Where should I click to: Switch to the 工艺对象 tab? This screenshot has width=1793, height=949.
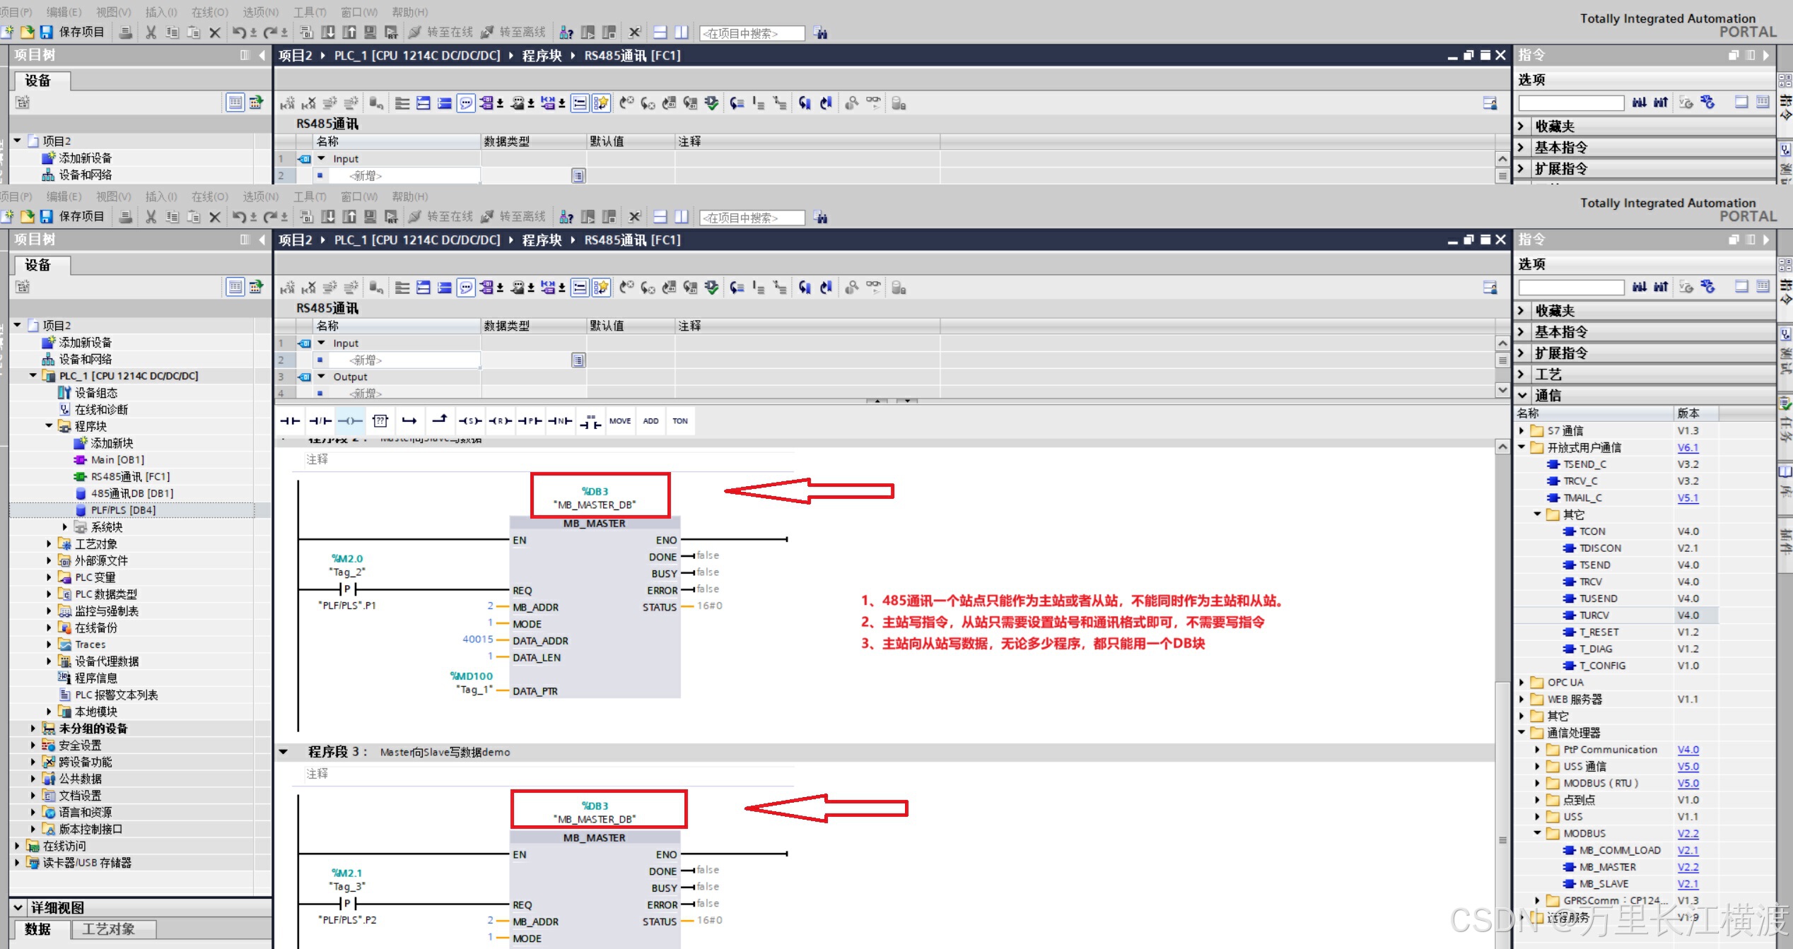(108, 929)
